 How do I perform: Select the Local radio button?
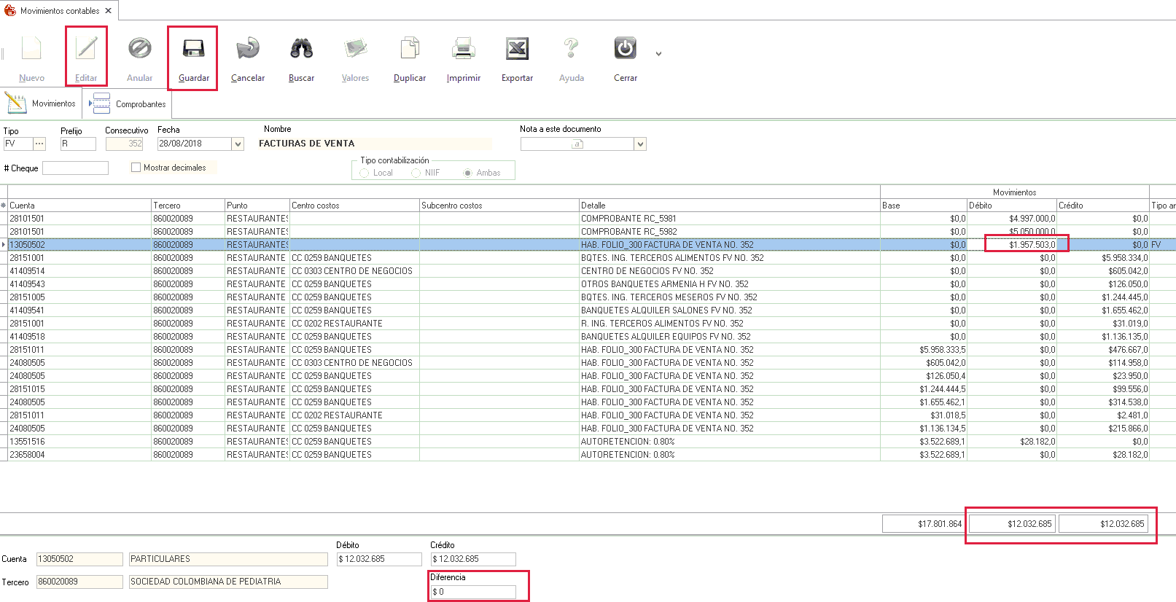coord(365,173)
